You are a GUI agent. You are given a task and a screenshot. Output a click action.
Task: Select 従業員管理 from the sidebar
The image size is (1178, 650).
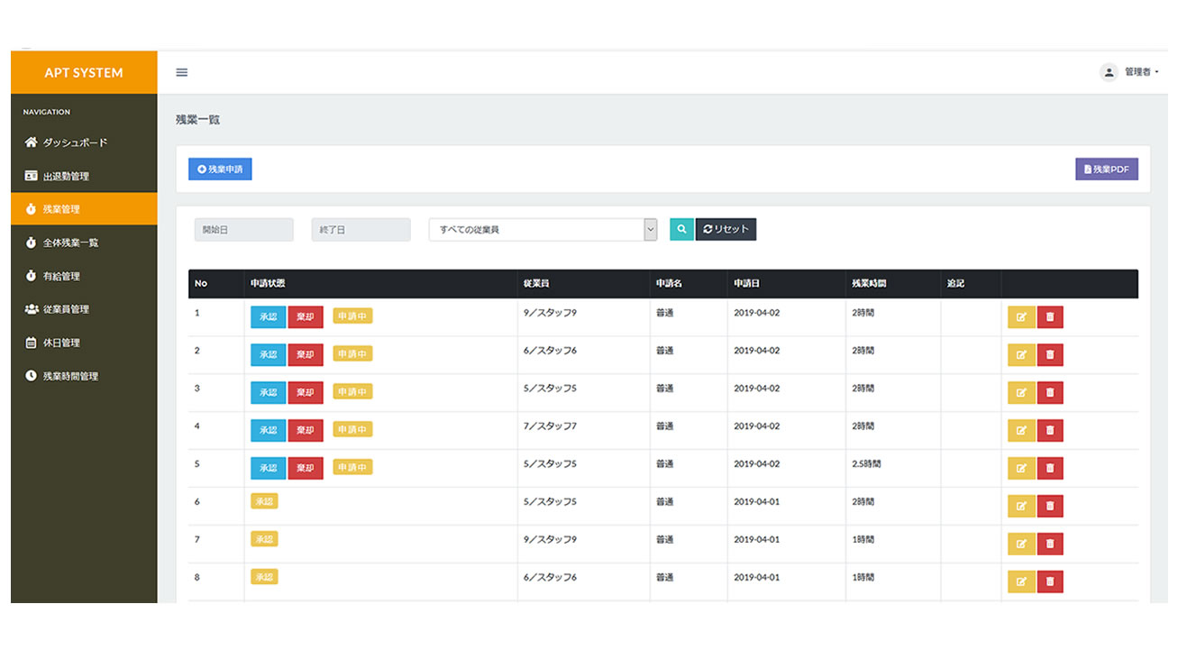[66, 309]
